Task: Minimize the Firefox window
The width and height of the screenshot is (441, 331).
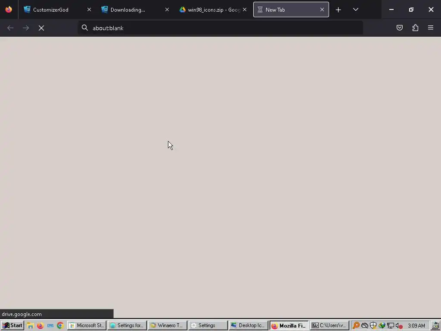Action: (391, 9)
